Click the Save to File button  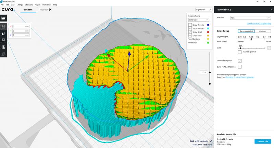pos(263,142)
